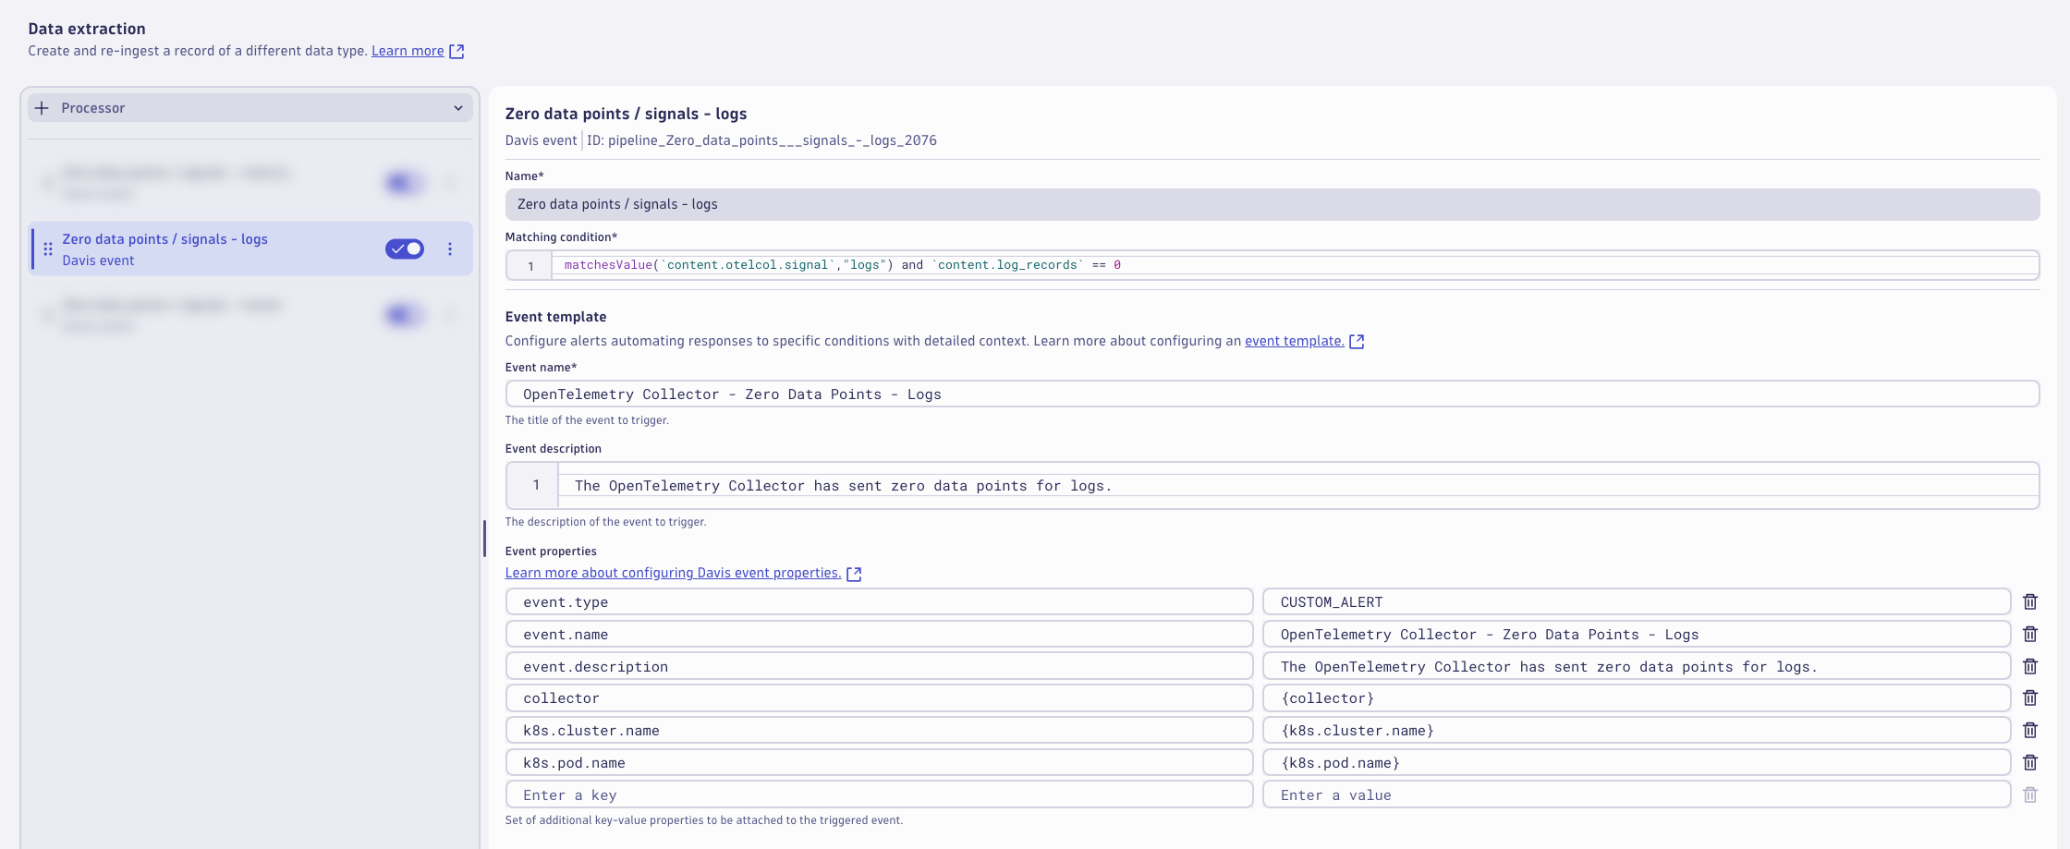Select the Zero data points / signals - logs processor

tap(250, 249)
